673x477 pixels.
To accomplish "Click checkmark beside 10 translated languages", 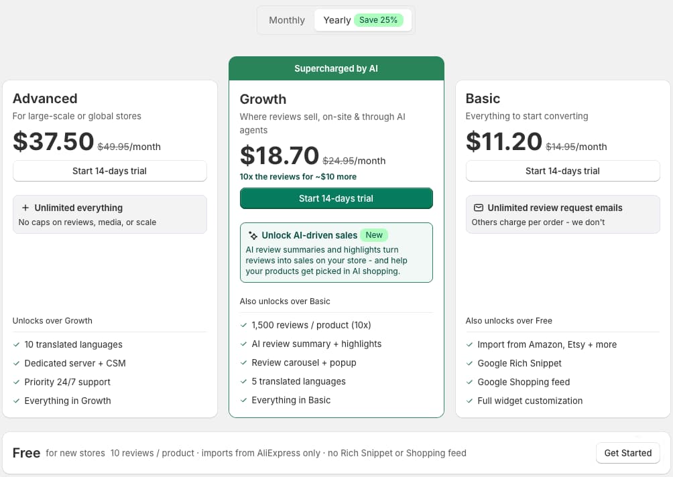I will (x=16, y=344).
